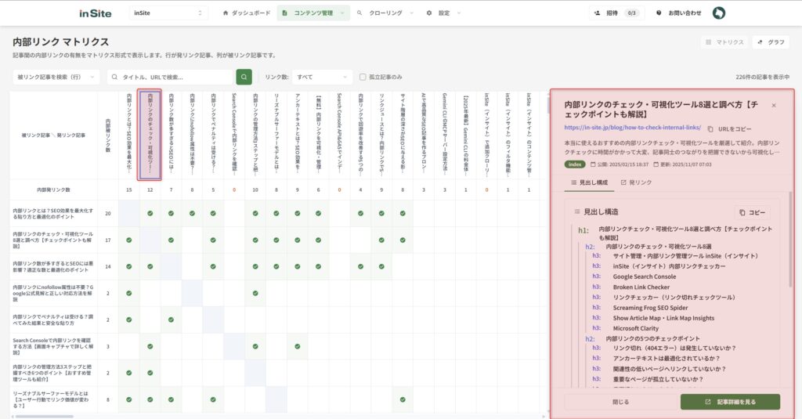This screenshot has height=419, width=802.
Task: Click the heading Show Article Map・Link Map Insights
Action: [663, 318]
